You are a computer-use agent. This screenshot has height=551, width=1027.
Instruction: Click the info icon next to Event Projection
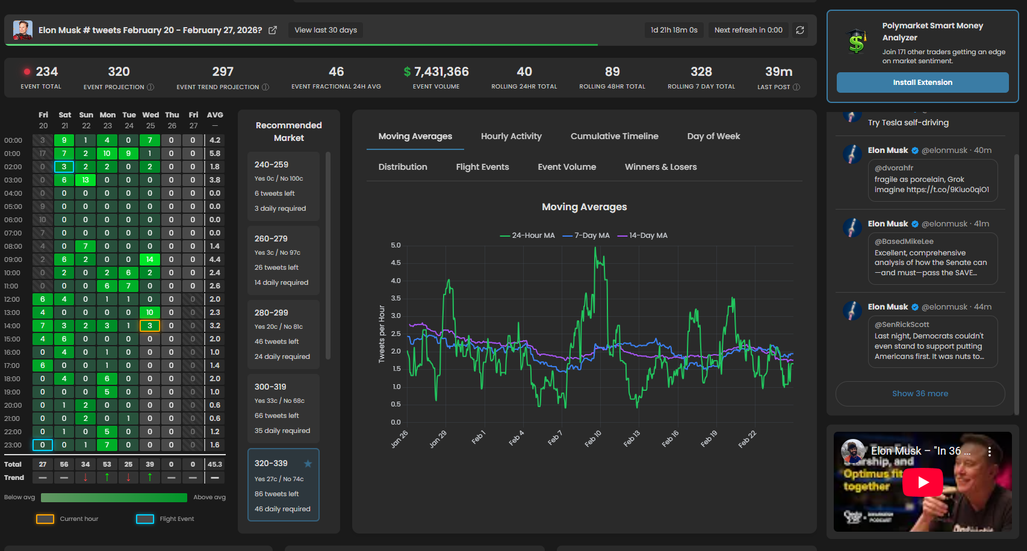(150, 87)
